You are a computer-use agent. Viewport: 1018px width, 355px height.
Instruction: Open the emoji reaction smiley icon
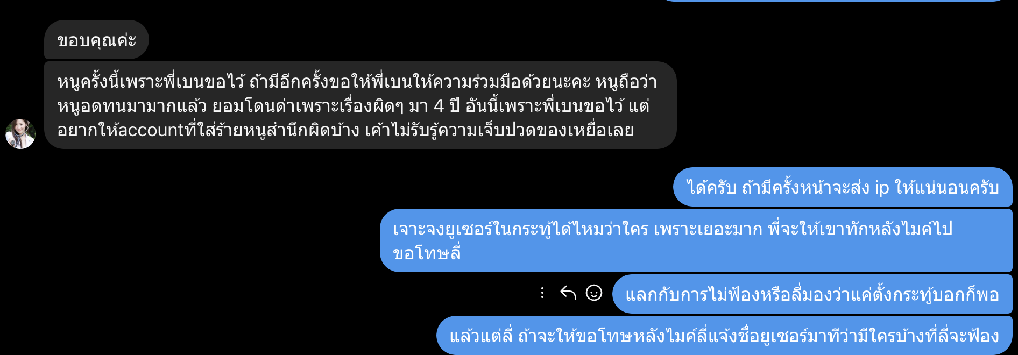pos(594,293)
